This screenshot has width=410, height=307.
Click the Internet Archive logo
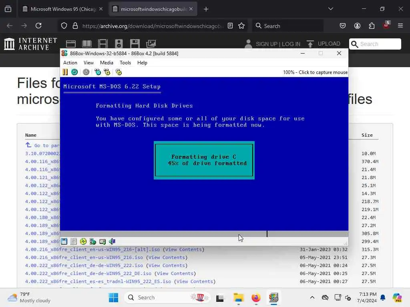click(30, 44)
